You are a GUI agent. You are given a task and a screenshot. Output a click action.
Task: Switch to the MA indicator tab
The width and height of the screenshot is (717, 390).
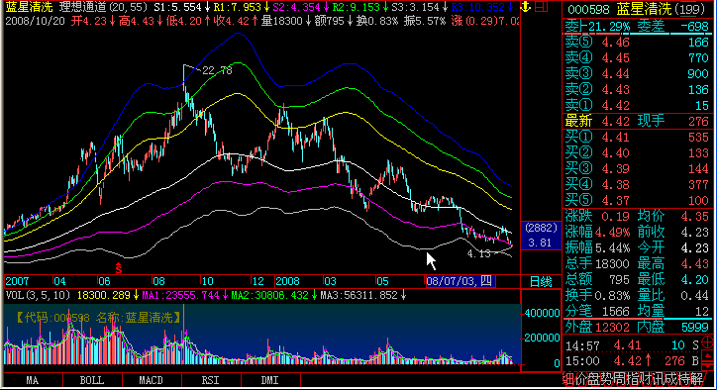[32, 380]
